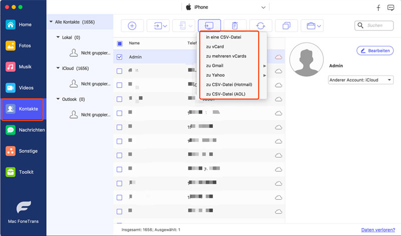Click the Apple device icon at top
This screenshot has width=401, height=236.
click(188, 7)
